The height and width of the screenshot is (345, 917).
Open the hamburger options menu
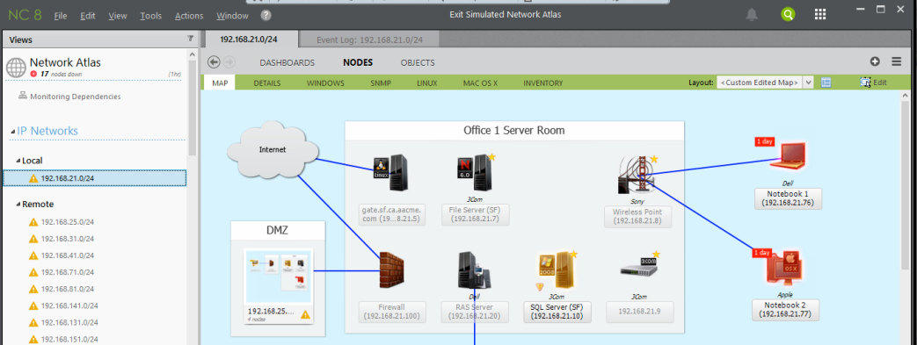click(x=896, y=61)
